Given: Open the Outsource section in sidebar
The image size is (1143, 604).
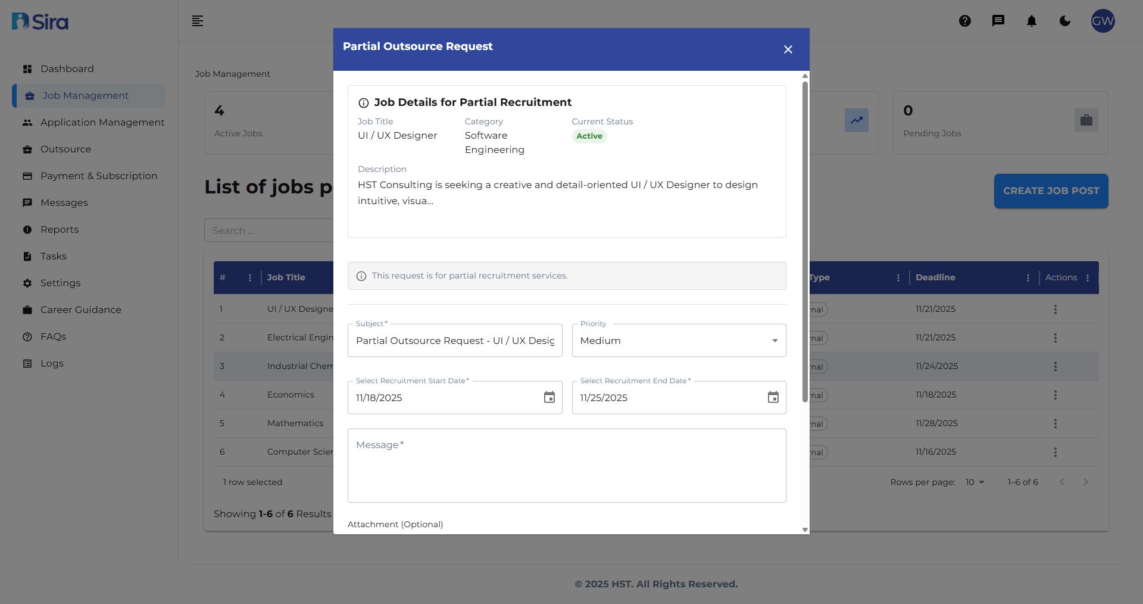Looking at the screenshot, I should tap(65, 149).
